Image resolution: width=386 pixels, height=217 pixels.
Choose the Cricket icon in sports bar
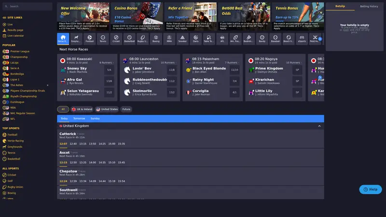coord(116,39)
